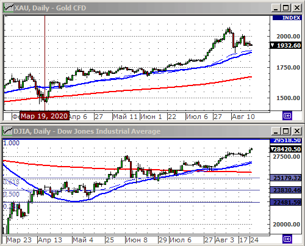Image resolution: width=305 pixels, height=246 pixels.
Task: Click the Авг 3 date on the DJIA axis
Action: (x=225, y=240)
